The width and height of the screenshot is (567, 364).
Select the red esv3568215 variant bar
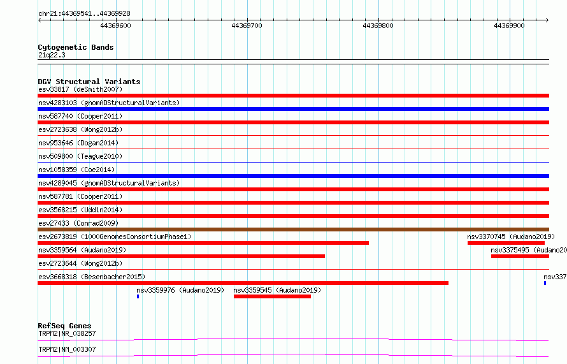pyautogui.click(x=293, y=216)
